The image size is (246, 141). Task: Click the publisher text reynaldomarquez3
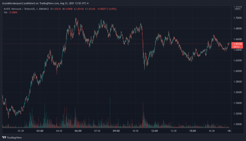coord(13,3)
